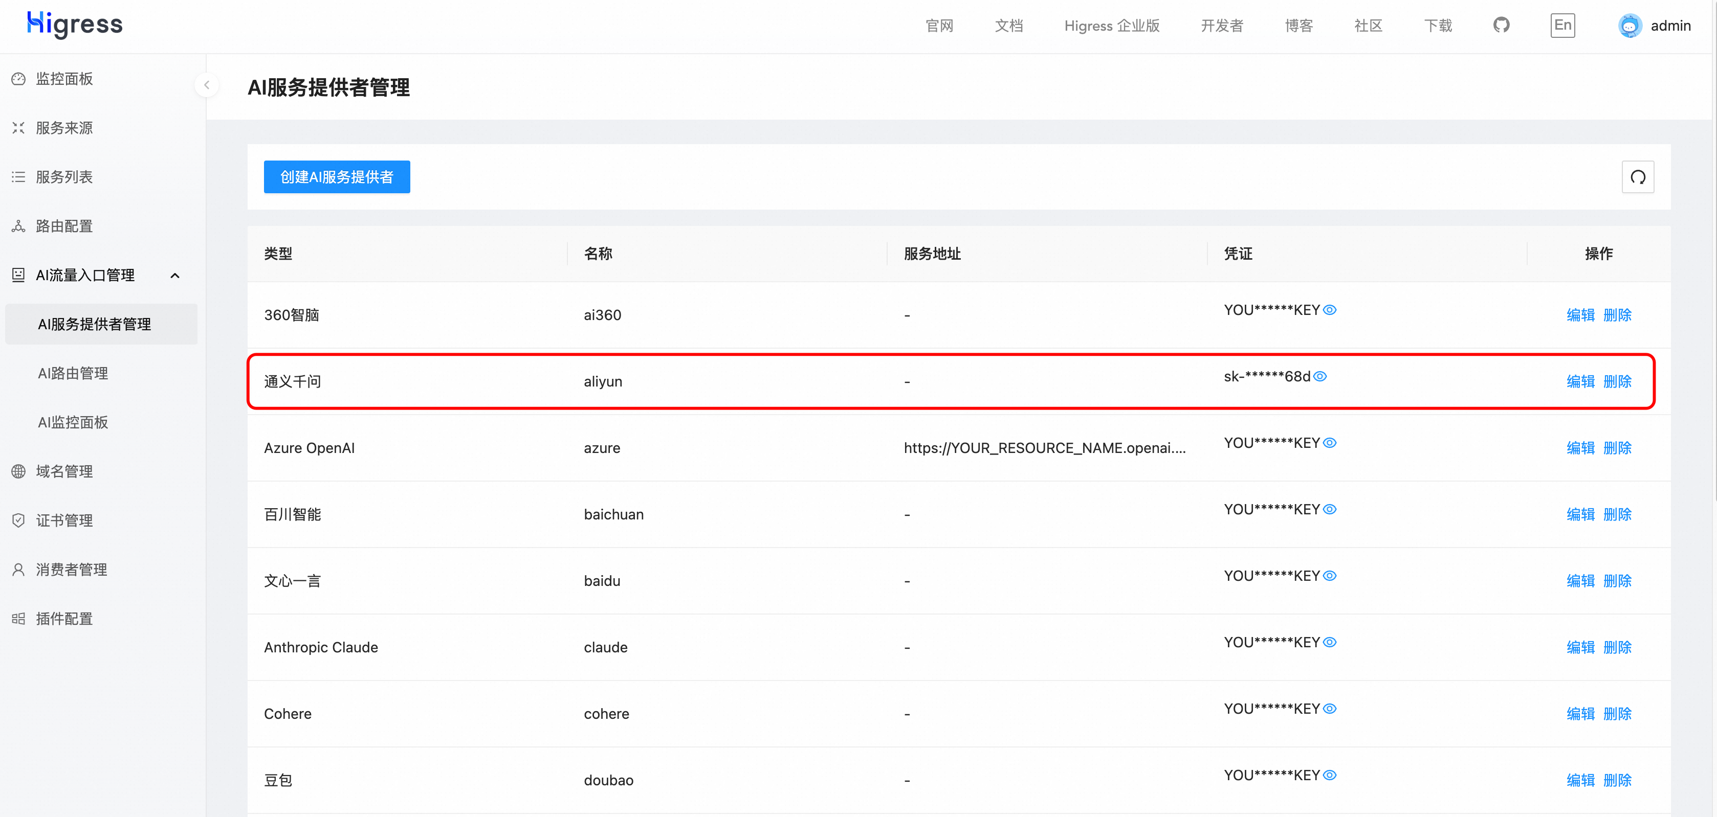Collapse the left sidebar with the chevron
The image size is (1717, 817).
207,85
